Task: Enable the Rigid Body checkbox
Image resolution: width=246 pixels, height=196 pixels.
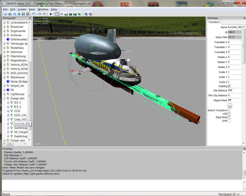Action: (229, 117)
